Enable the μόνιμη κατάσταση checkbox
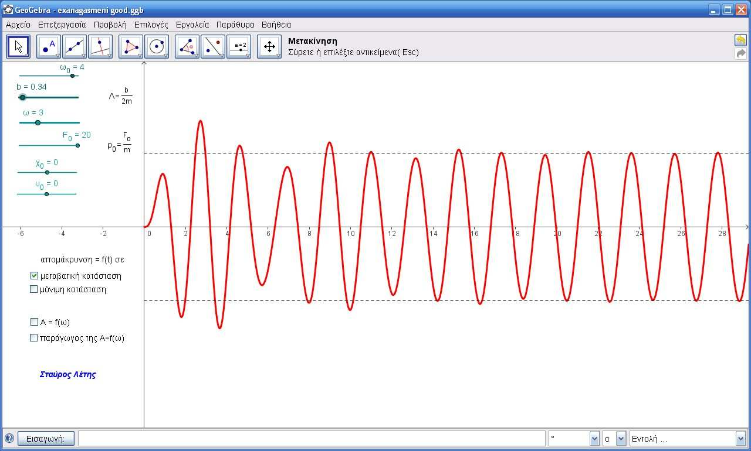Screen dimensions: 751x451 coord(34,289)
